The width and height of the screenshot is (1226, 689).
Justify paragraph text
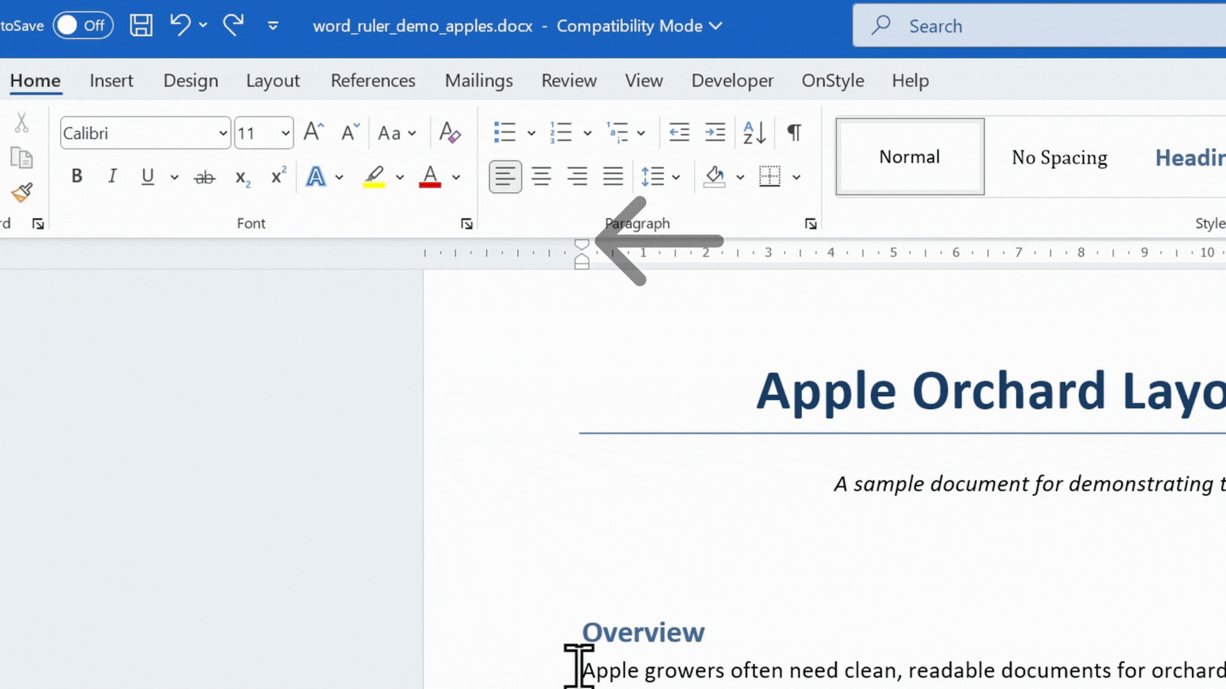coord(613,176)
